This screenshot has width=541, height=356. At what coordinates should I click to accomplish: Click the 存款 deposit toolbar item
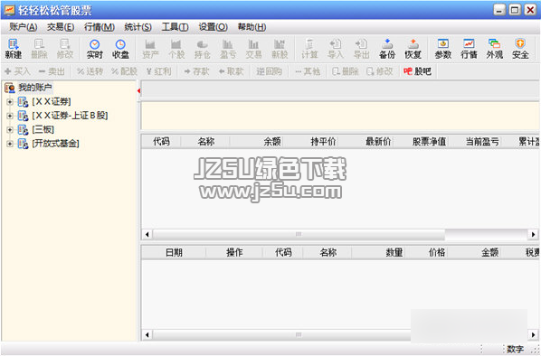196,71
